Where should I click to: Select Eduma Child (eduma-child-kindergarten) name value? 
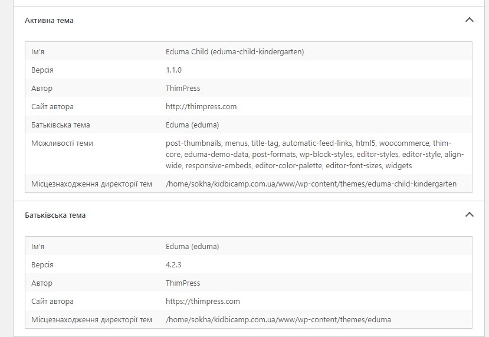coord(235,51)
